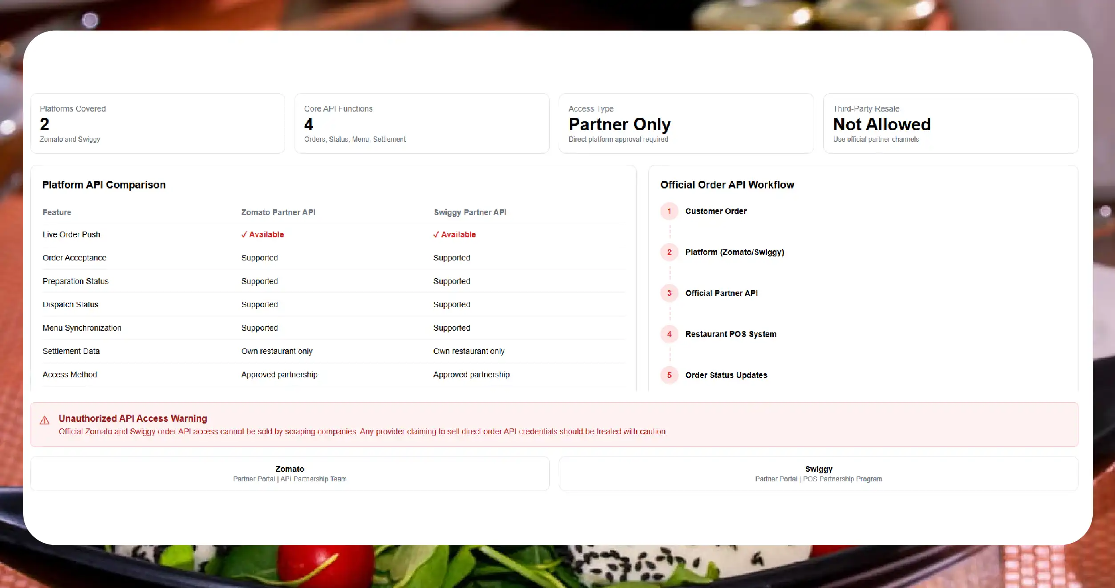Screen dimensions: 1115x588
Task: Click Use official partner channels text
Action: [x=876, y=139]
